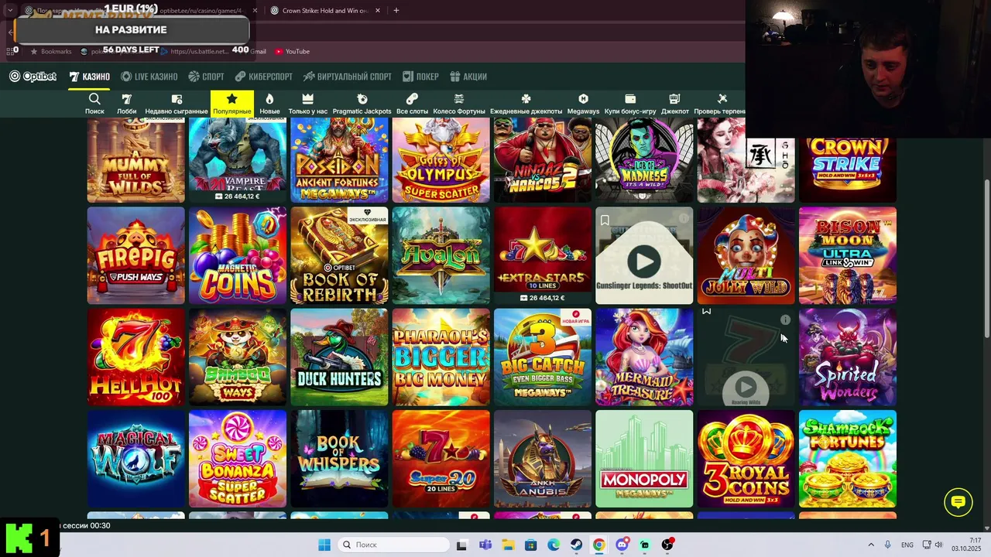Go to the КАЗИНО tab
This screenshot has height=557, width=991.
pyautogui.click(x=89, y=77)
